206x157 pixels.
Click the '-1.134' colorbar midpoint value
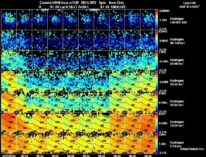pyautogui.click(x=163, y=20)
